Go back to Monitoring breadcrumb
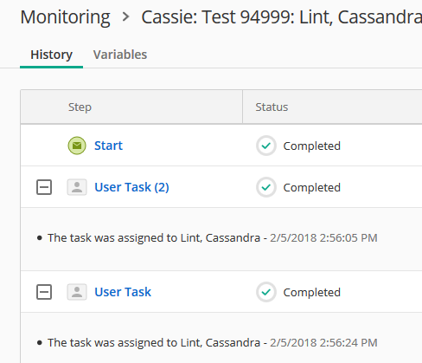The width and height of the screenshot is (422, 363). point(65,17)
